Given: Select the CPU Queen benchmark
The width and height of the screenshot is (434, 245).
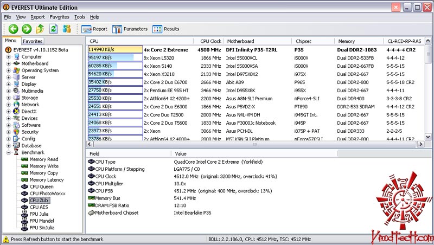Looking at the screenshot, I should coord(41,186).
